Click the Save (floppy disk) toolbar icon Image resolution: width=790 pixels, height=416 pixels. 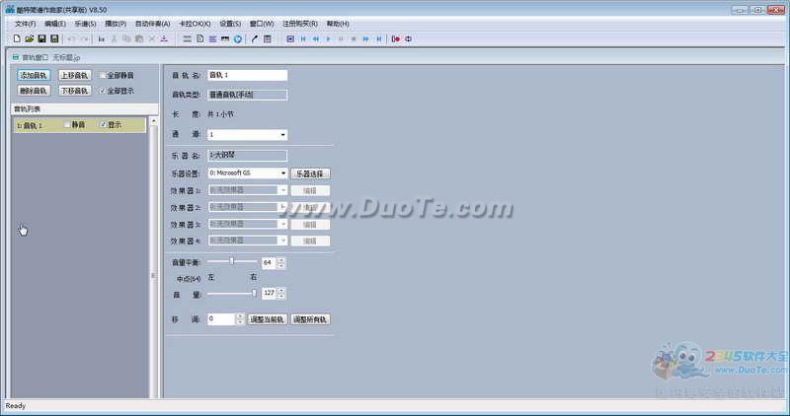tap(41, 38)
